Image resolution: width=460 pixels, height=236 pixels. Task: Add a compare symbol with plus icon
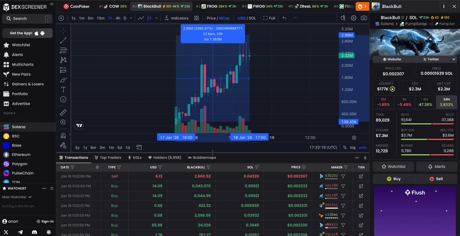click(61, 18)
